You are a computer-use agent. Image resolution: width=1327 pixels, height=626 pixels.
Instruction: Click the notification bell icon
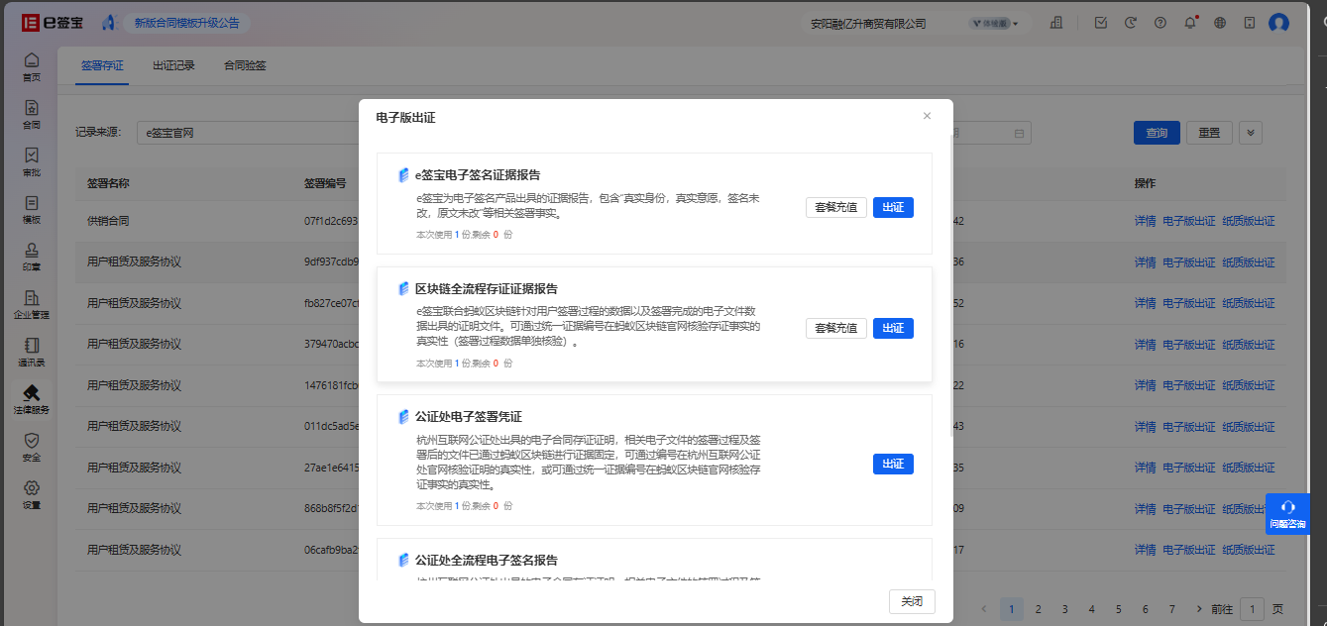pyautogui.click(x=1190, y=22)
